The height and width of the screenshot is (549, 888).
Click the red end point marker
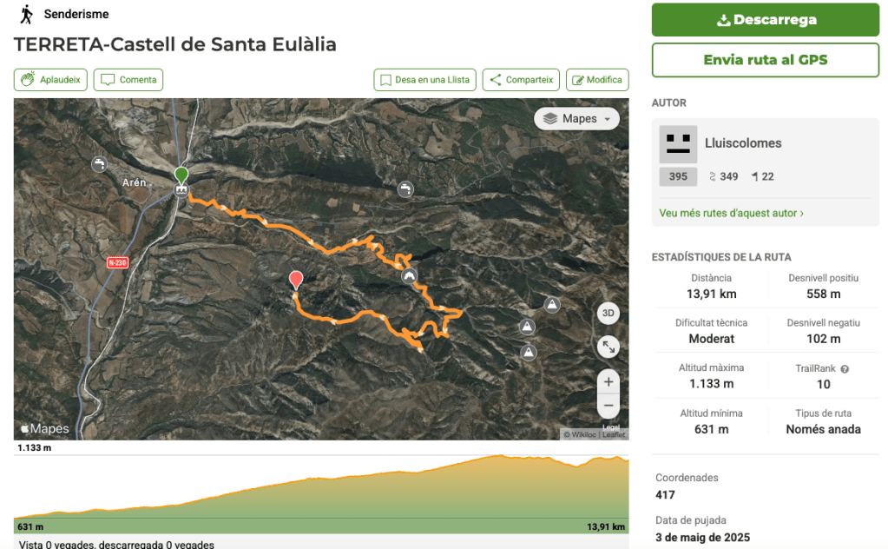pyautogui.click(x=296, y=279)
